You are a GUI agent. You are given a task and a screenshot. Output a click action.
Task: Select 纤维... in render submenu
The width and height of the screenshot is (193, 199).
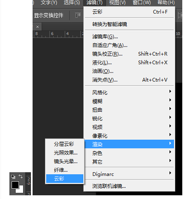click(x=65, y=170)
